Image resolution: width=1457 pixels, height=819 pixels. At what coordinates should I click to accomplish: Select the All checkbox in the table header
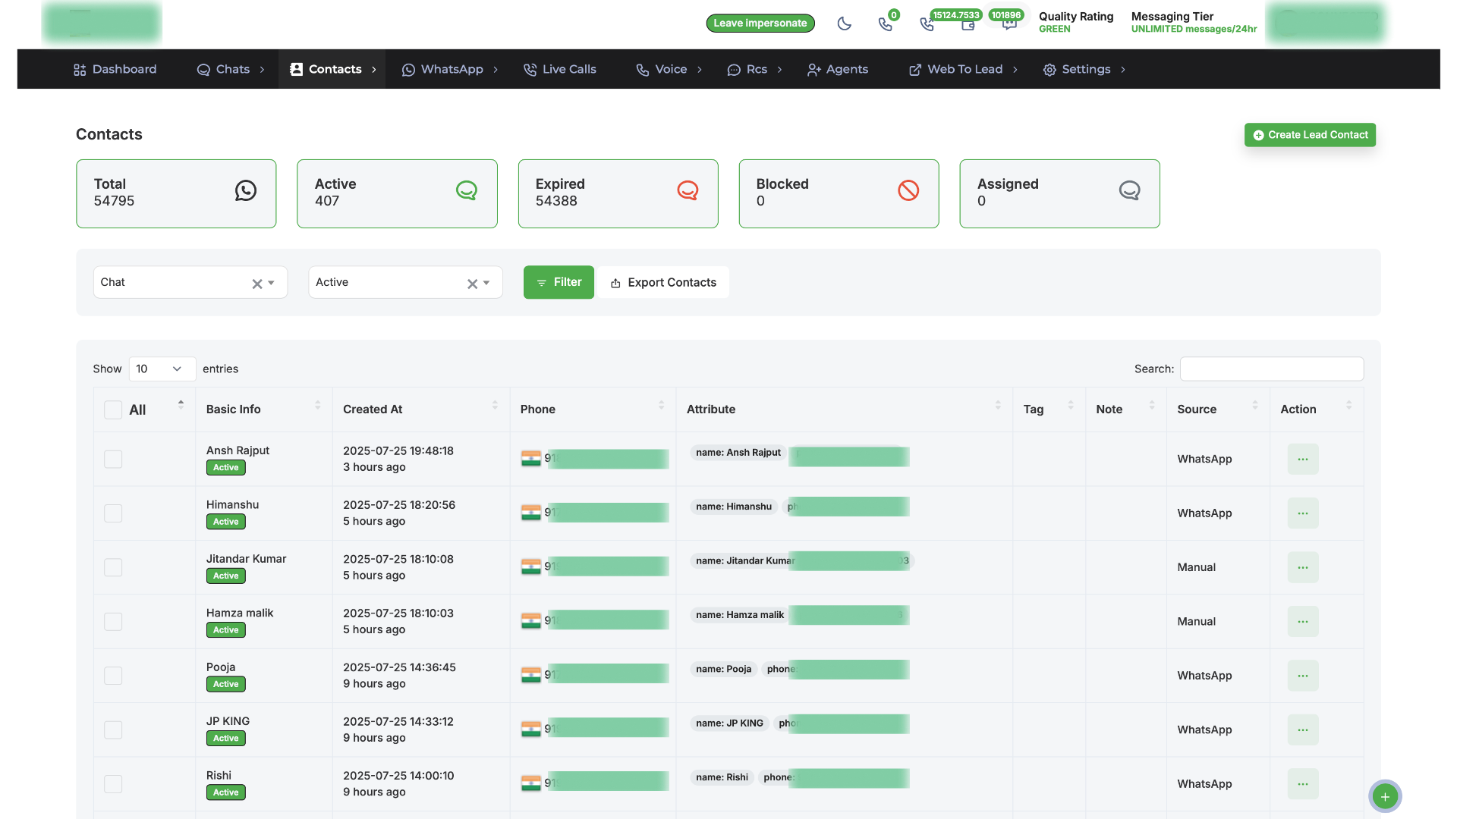112,409
